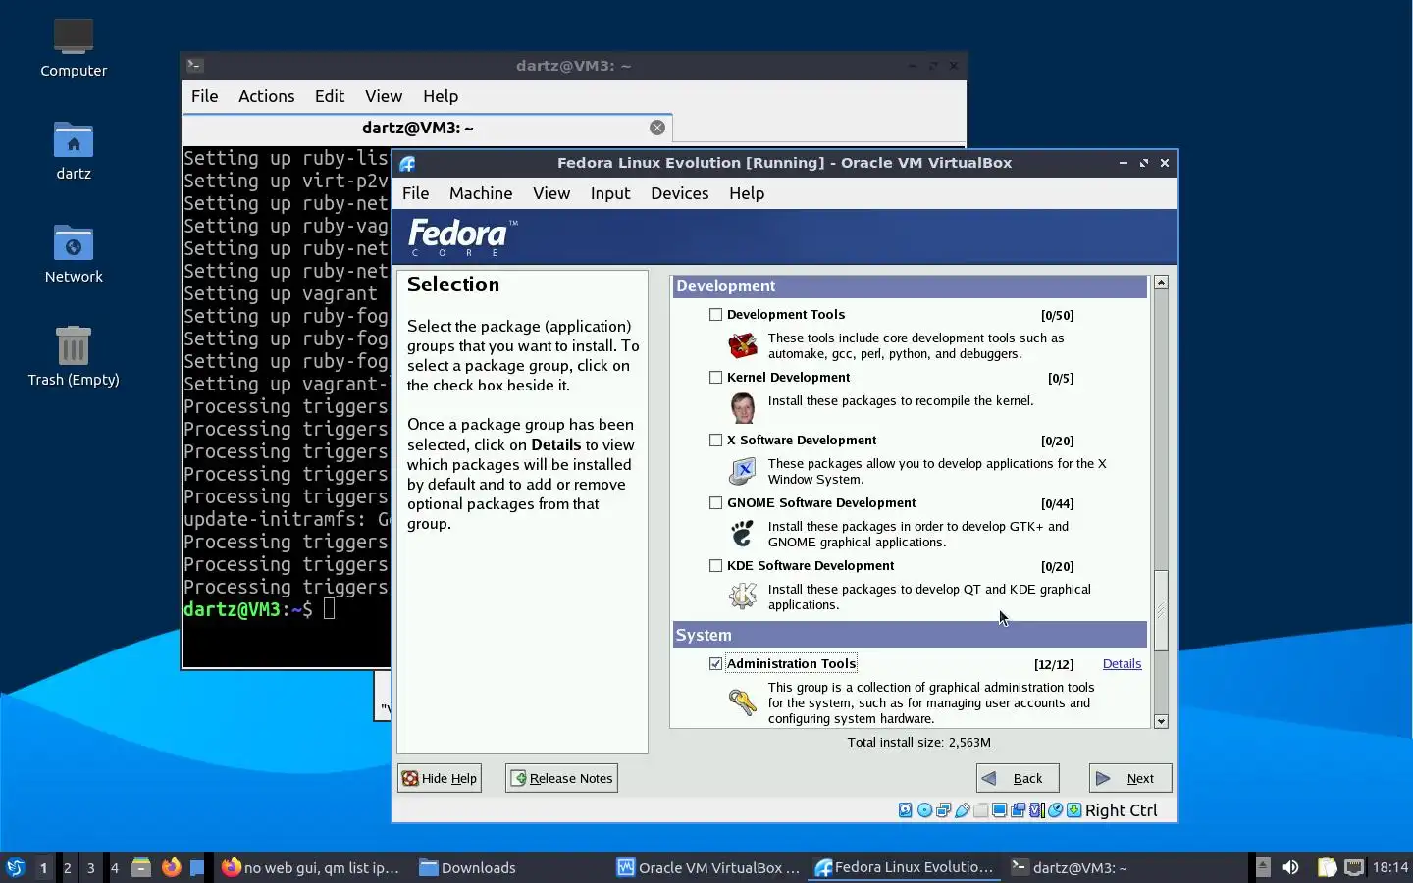Switch to Oracle VM VirtualBox taskbar entry
Screen dimensions: 1413x883
708,867
